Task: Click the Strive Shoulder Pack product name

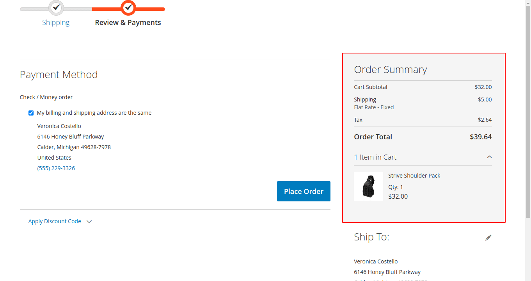Action: click(414, 176)
